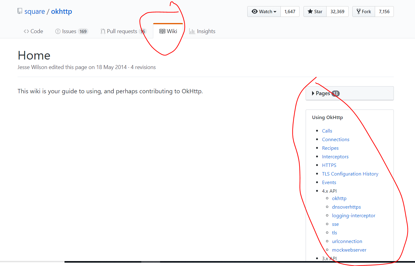Click the star icon on Star button
The height and width of the screenshot is (266, 415).
310,12
